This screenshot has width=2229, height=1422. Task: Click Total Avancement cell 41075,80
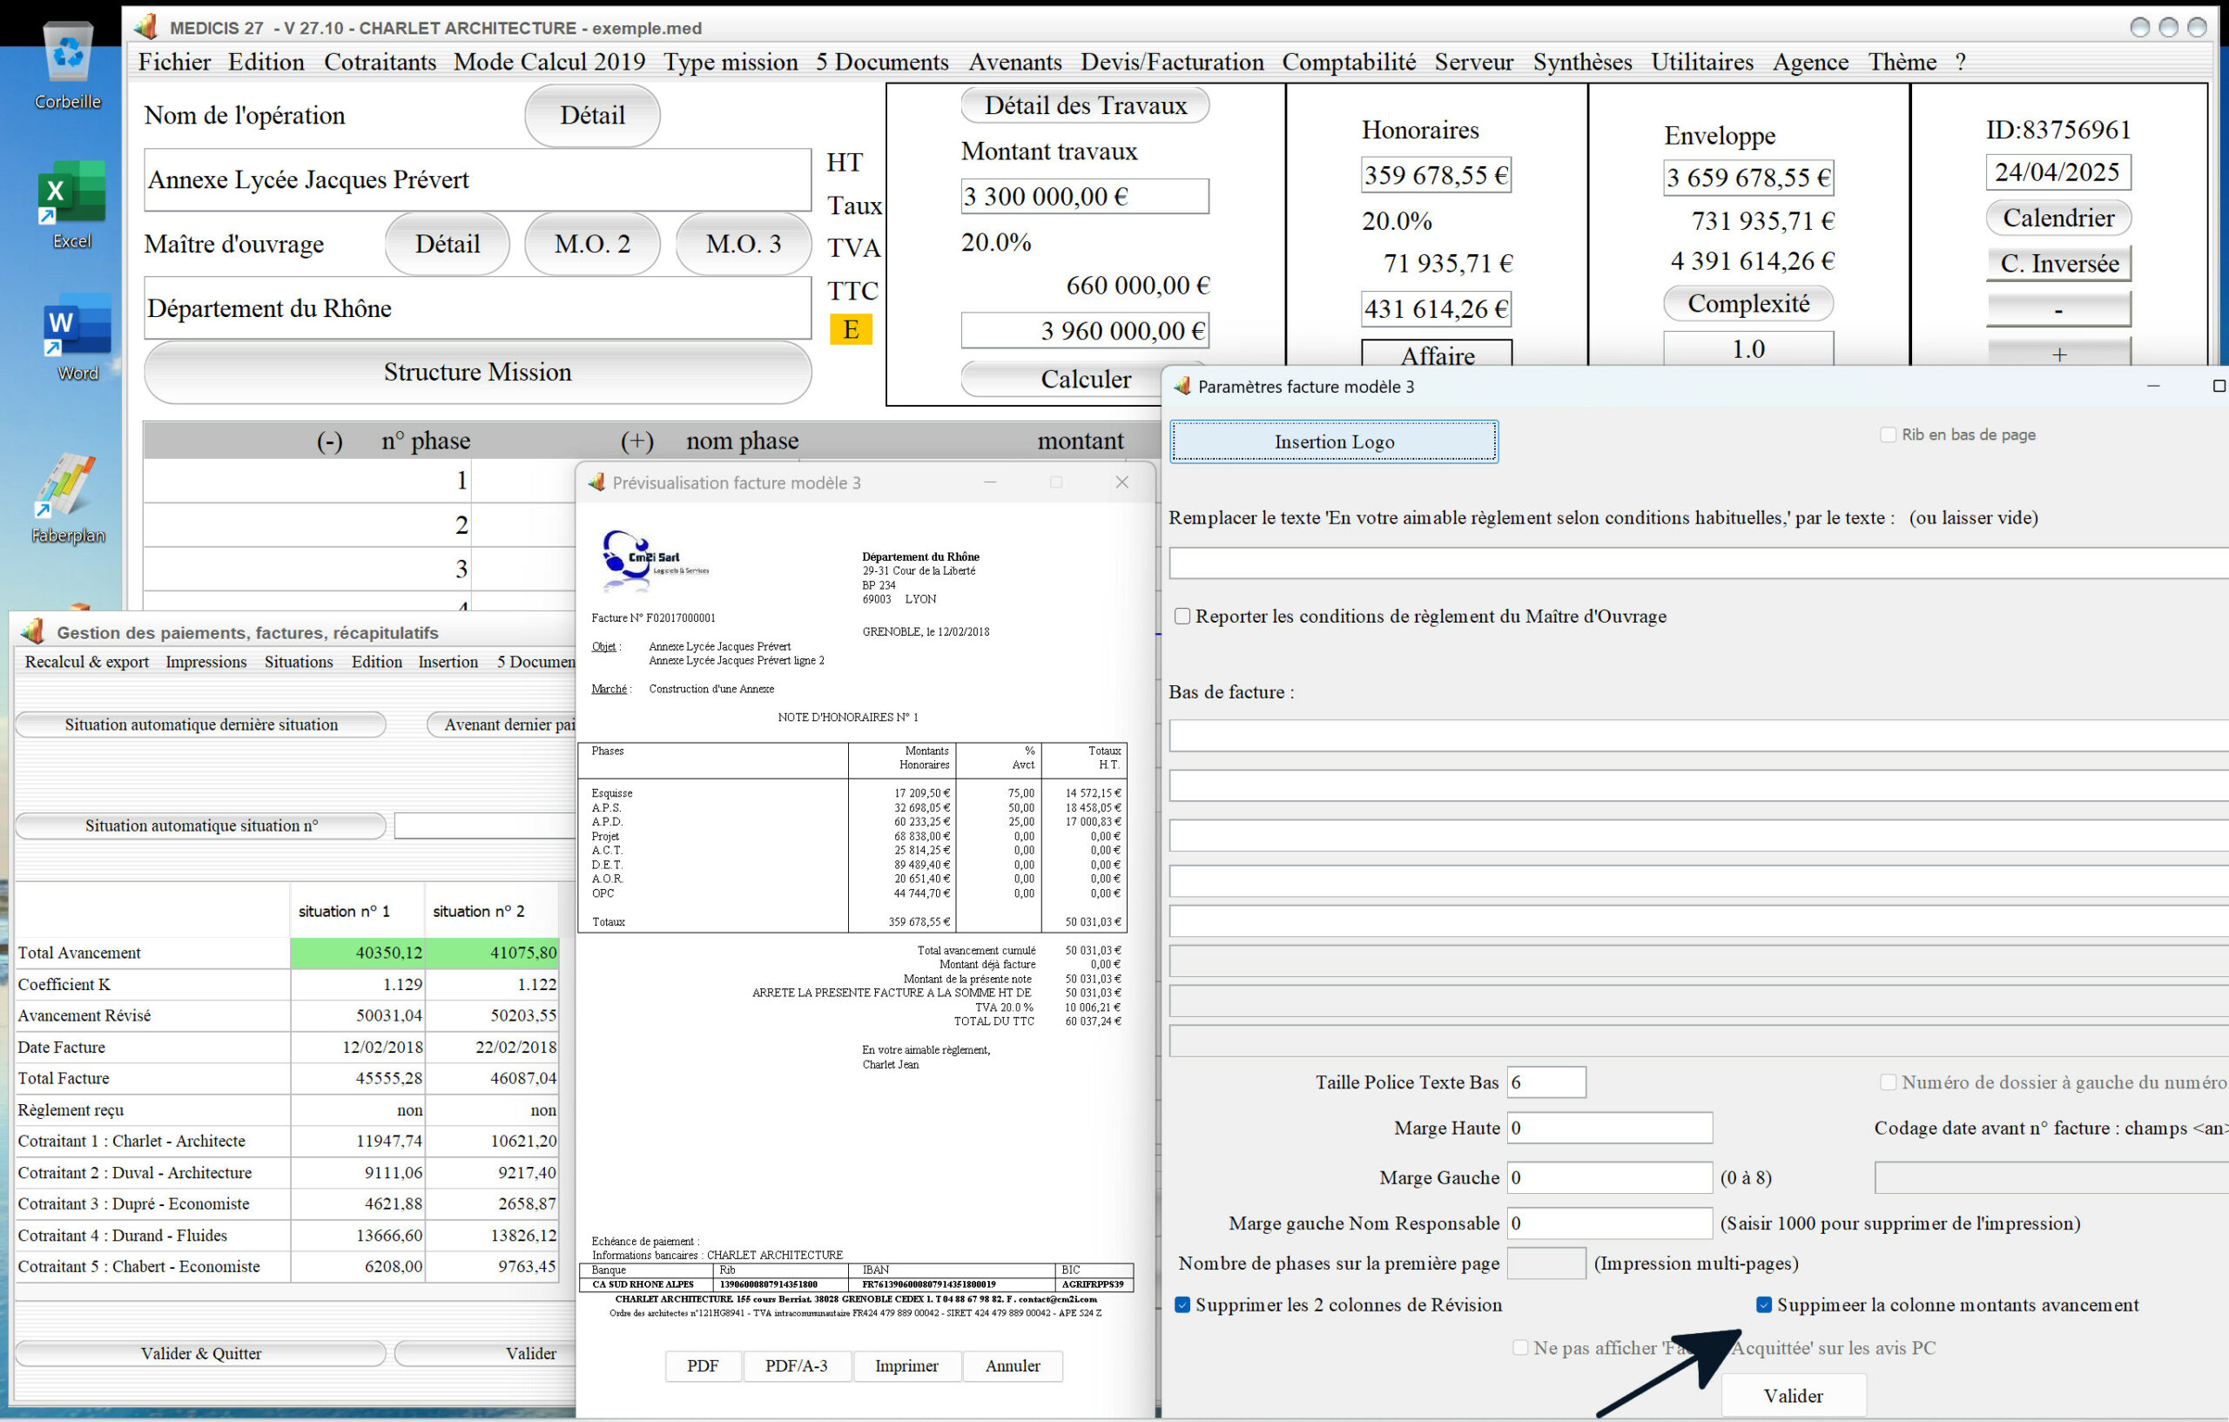coord(492,953)
